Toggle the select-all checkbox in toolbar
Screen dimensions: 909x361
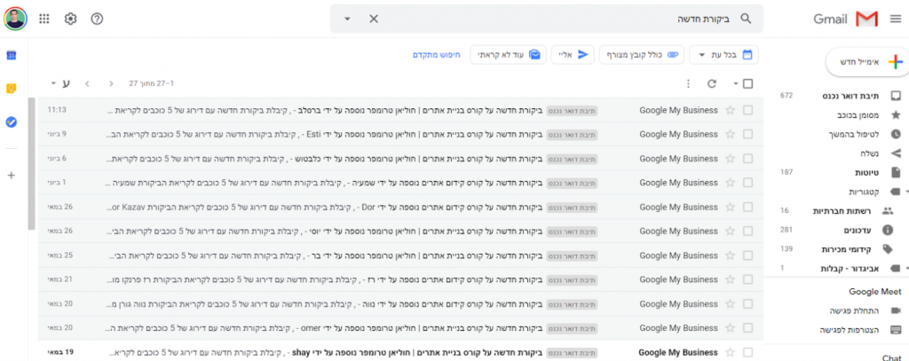pos(747,83)
